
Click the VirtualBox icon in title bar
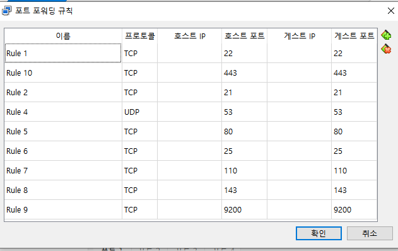click(6, 11)
